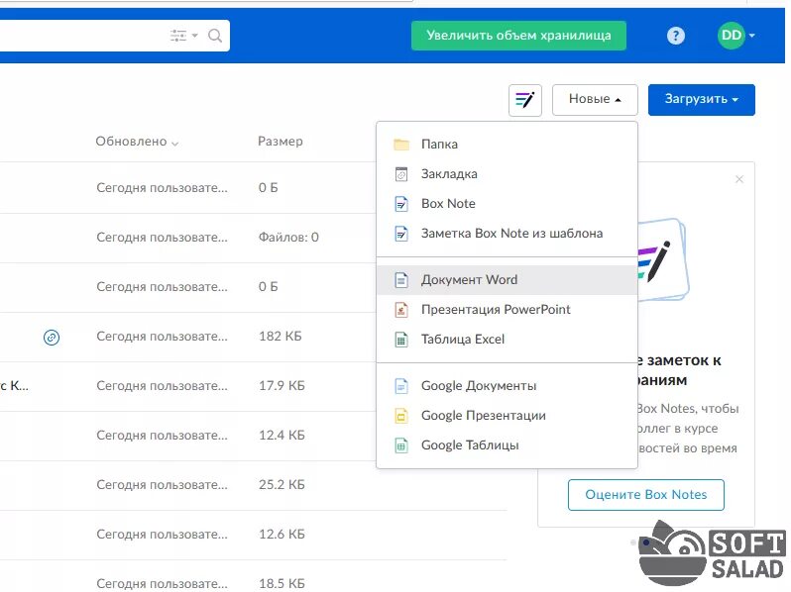Choose Google Презентации option

click(507, 416)
